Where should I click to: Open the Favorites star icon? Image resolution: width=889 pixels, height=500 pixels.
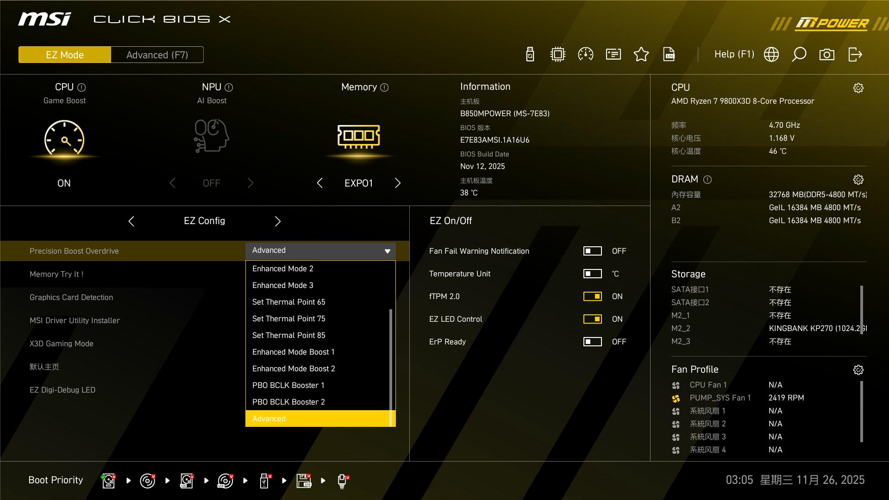pyautogui.click(x=641, y=55)
